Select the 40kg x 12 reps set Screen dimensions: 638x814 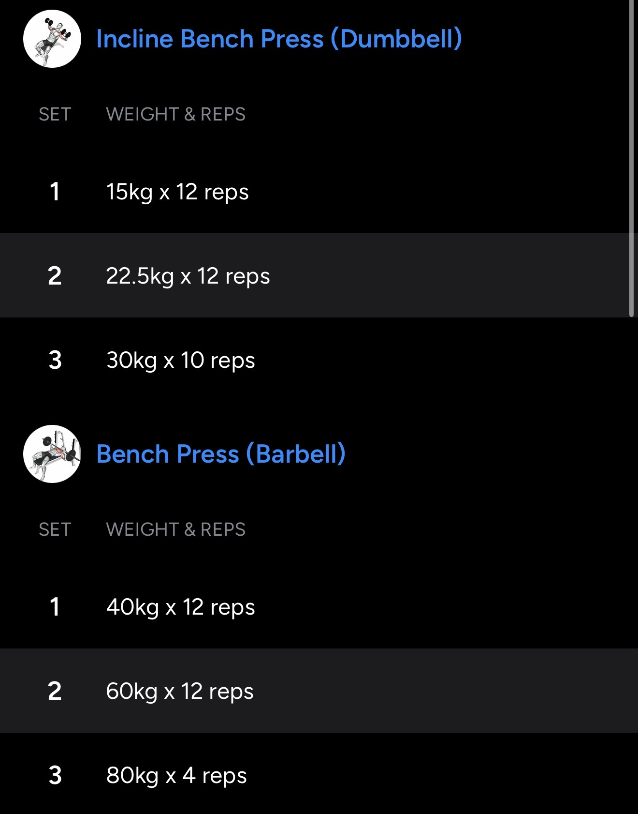tap(180, 607)
